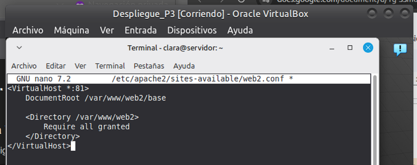Open the Terminal window's Ver menu
Screen dimensions: 417x165
80,66
